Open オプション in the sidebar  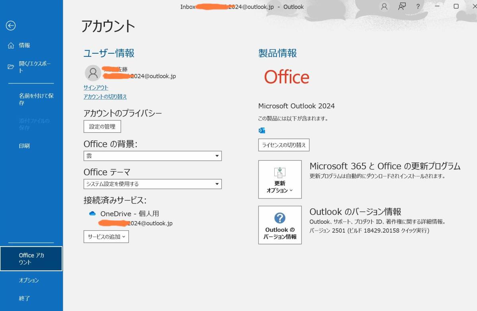[x=29, y=280]
